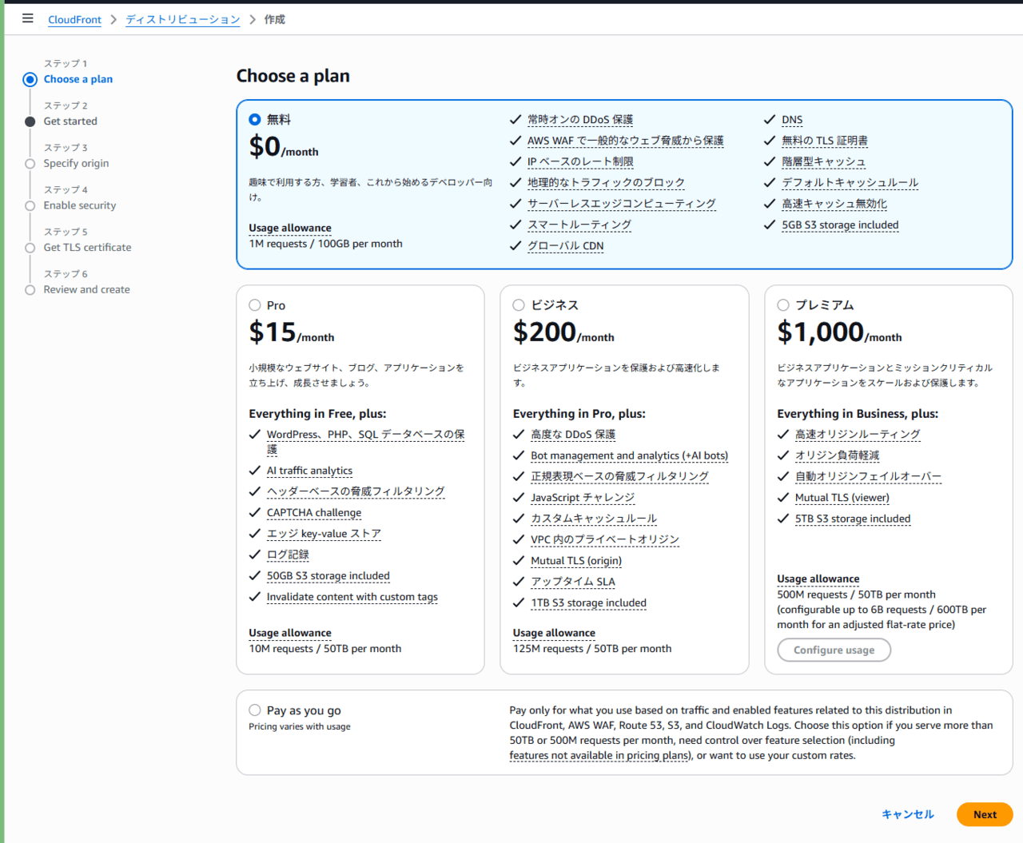Click the 作成 breadcrumb text

click(275, 19)
